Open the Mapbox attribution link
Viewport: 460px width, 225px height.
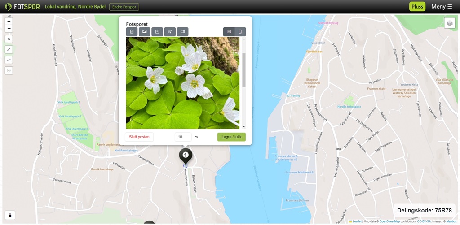(x=452, y=221)
